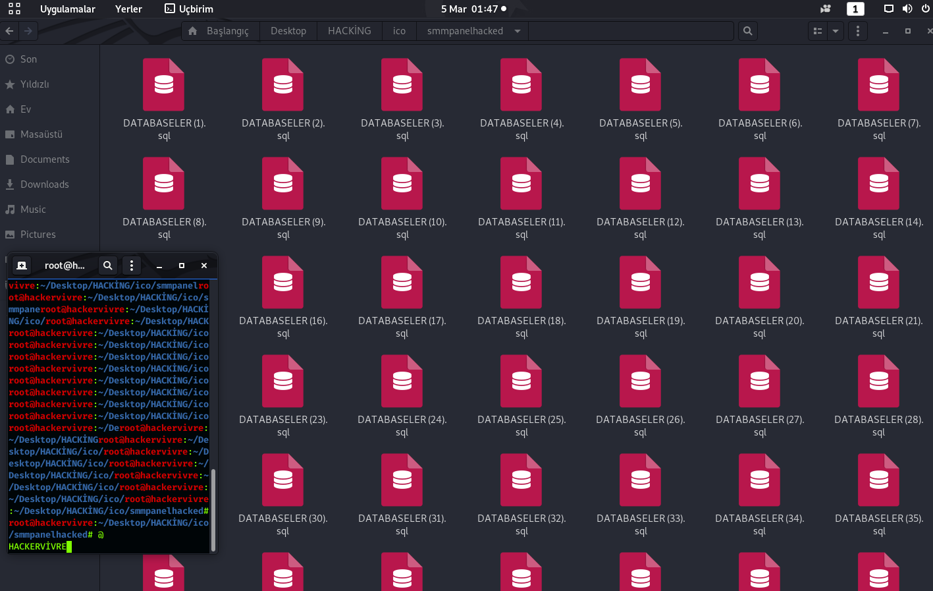Select DATABASELER (19).sql file icon
This screenshot has width=933, height=591.
pos(641,282)
